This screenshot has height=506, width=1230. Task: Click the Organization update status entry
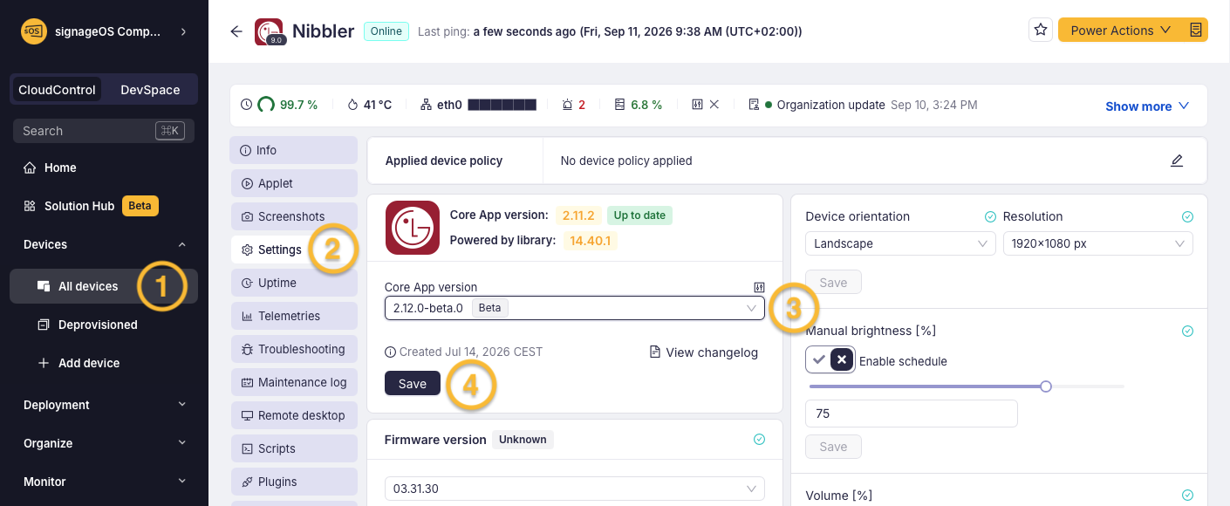tap(862, 105)
